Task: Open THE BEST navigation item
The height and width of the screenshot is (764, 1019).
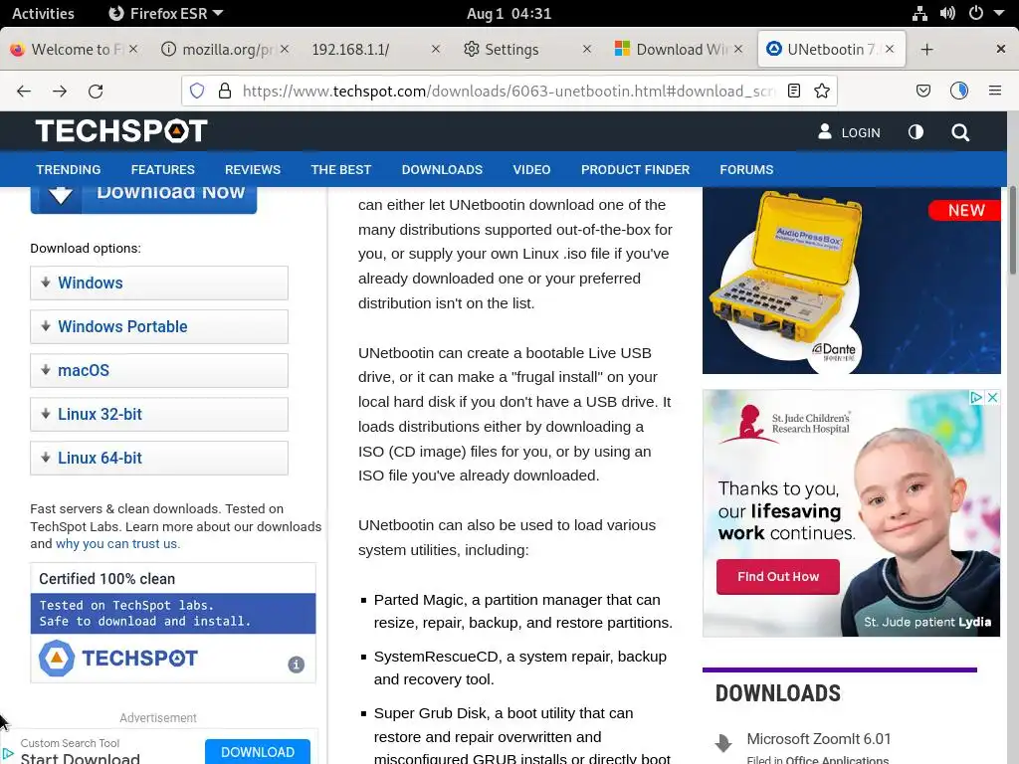Action: tap(341, 169)
